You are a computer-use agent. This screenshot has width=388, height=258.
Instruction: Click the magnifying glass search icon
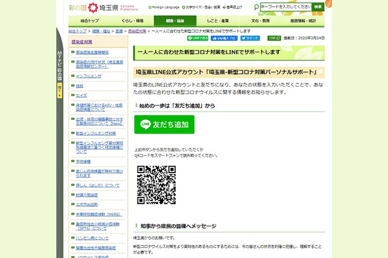pos(256,7)
